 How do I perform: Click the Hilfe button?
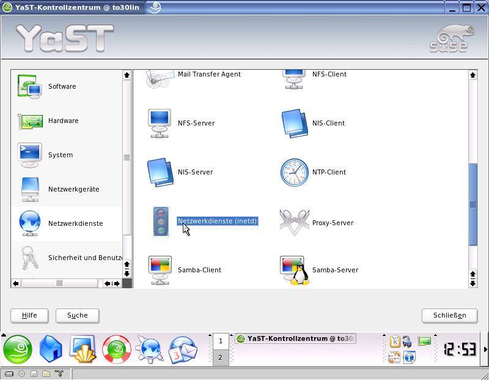(x=29, y=316)
